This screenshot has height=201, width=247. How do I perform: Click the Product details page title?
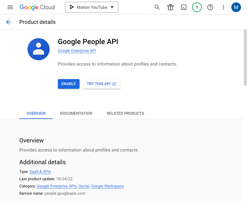pyautogui.click(x=37, y=22)
